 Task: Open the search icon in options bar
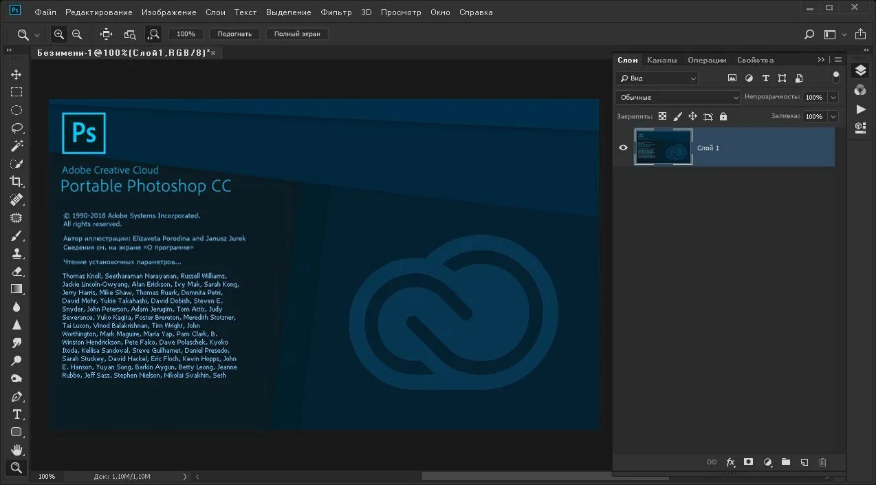[809, 34]
